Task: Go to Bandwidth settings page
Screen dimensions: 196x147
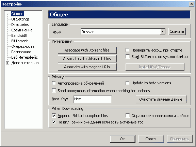Action: click(20, 35)
